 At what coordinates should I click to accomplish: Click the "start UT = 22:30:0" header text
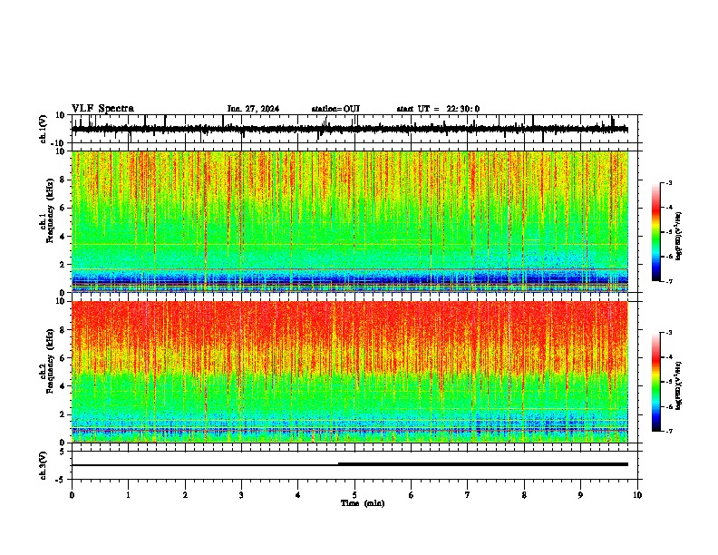[438, 109]
